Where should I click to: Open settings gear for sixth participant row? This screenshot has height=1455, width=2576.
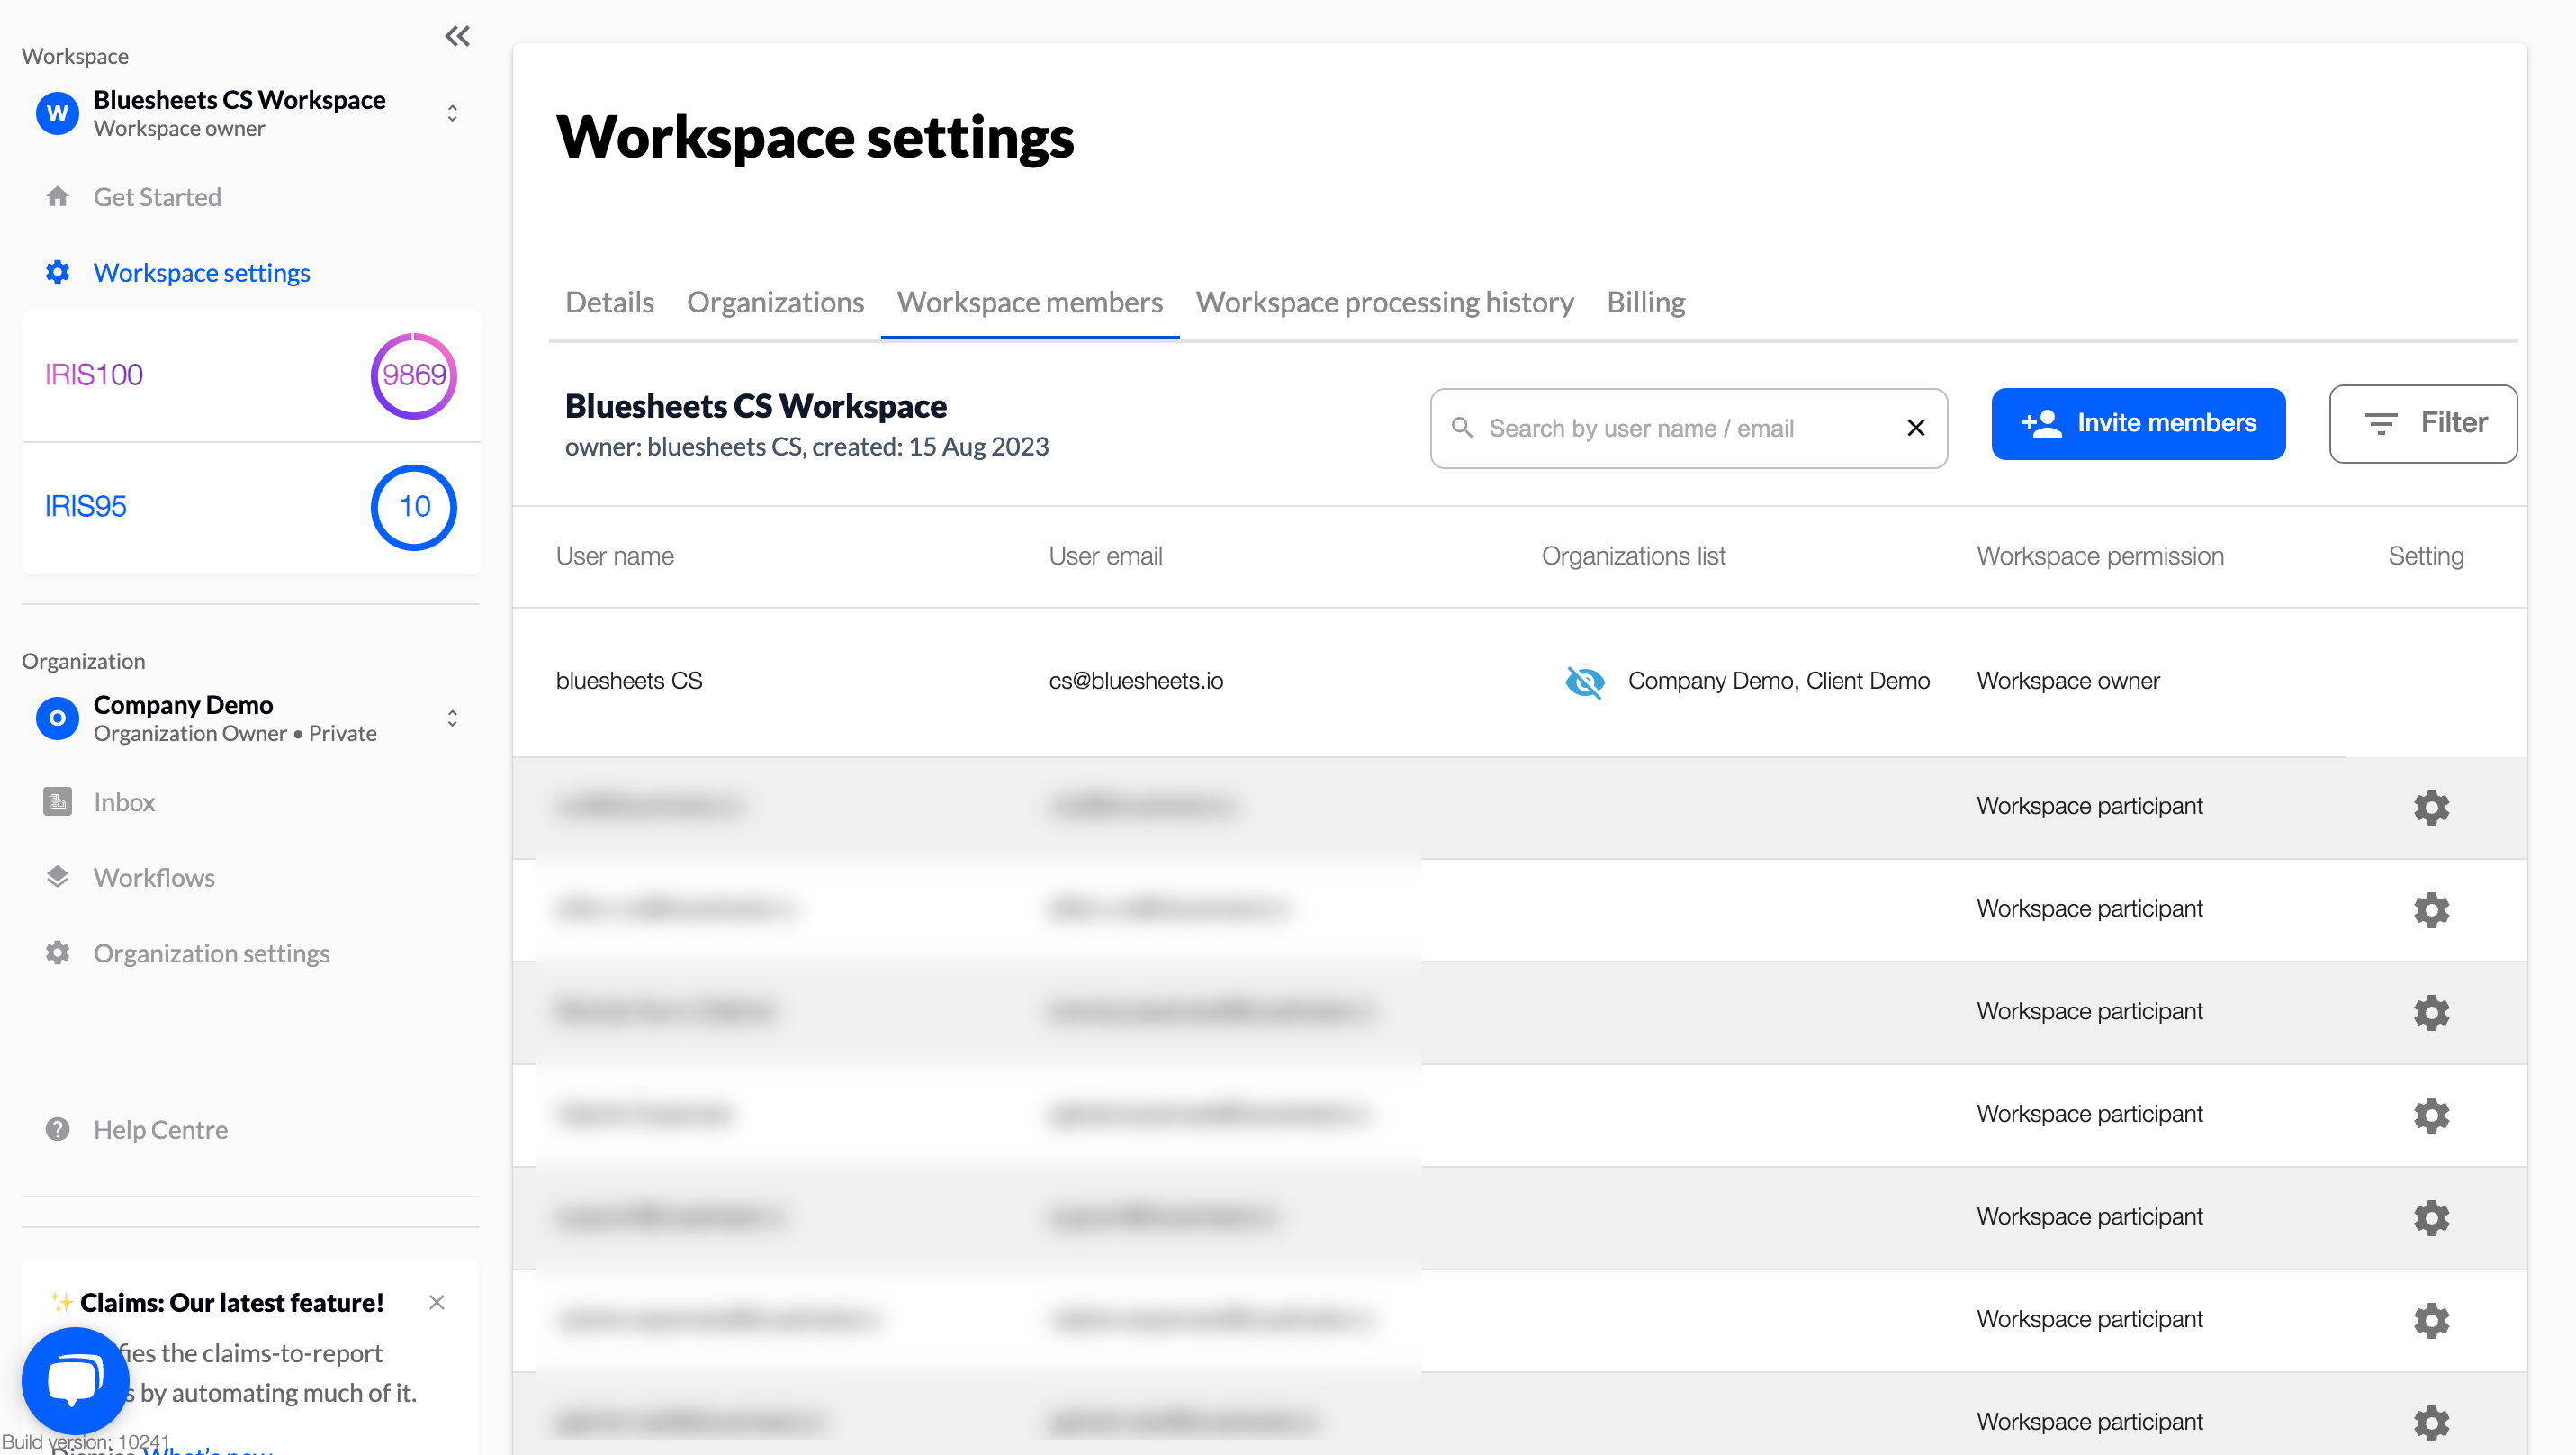[x=2431, y=1320]
